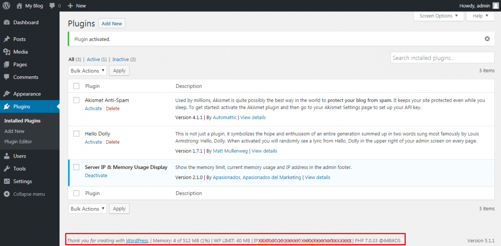501x246 pixels.
Task: Click the top Apply button
Action: click(119, 71)
